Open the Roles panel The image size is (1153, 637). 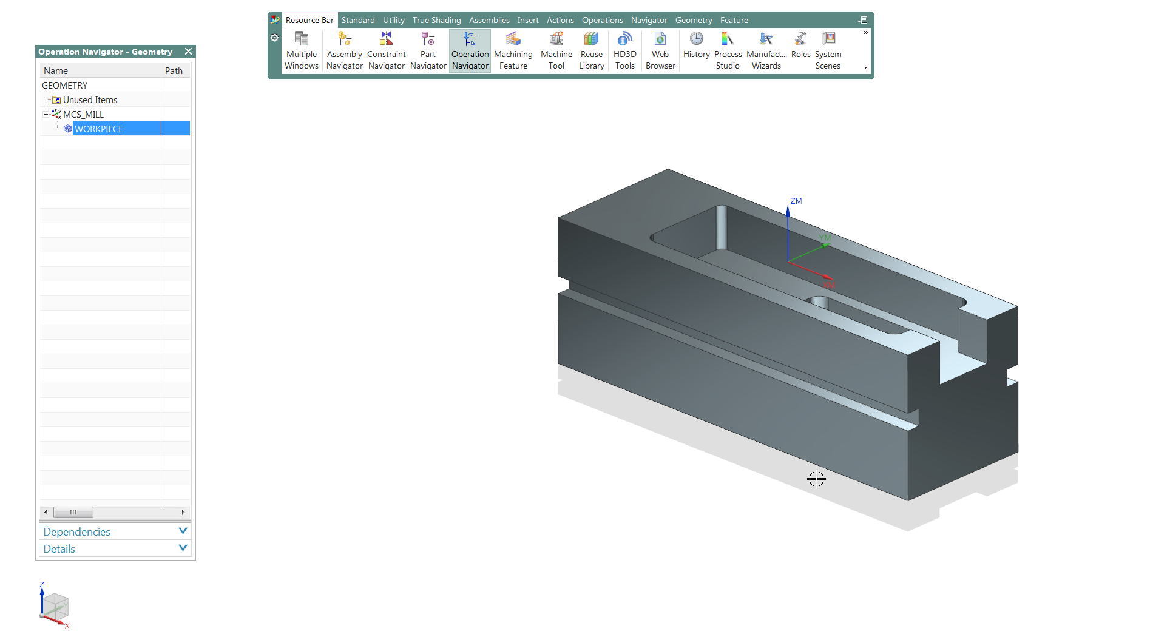801,46
